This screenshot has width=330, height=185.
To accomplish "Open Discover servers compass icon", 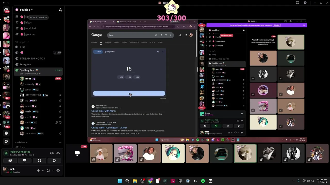I will click(x=6, y=141).
